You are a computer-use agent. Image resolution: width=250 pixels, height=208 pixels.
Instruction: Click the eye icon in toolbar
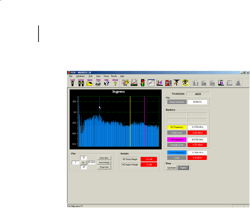185,83
